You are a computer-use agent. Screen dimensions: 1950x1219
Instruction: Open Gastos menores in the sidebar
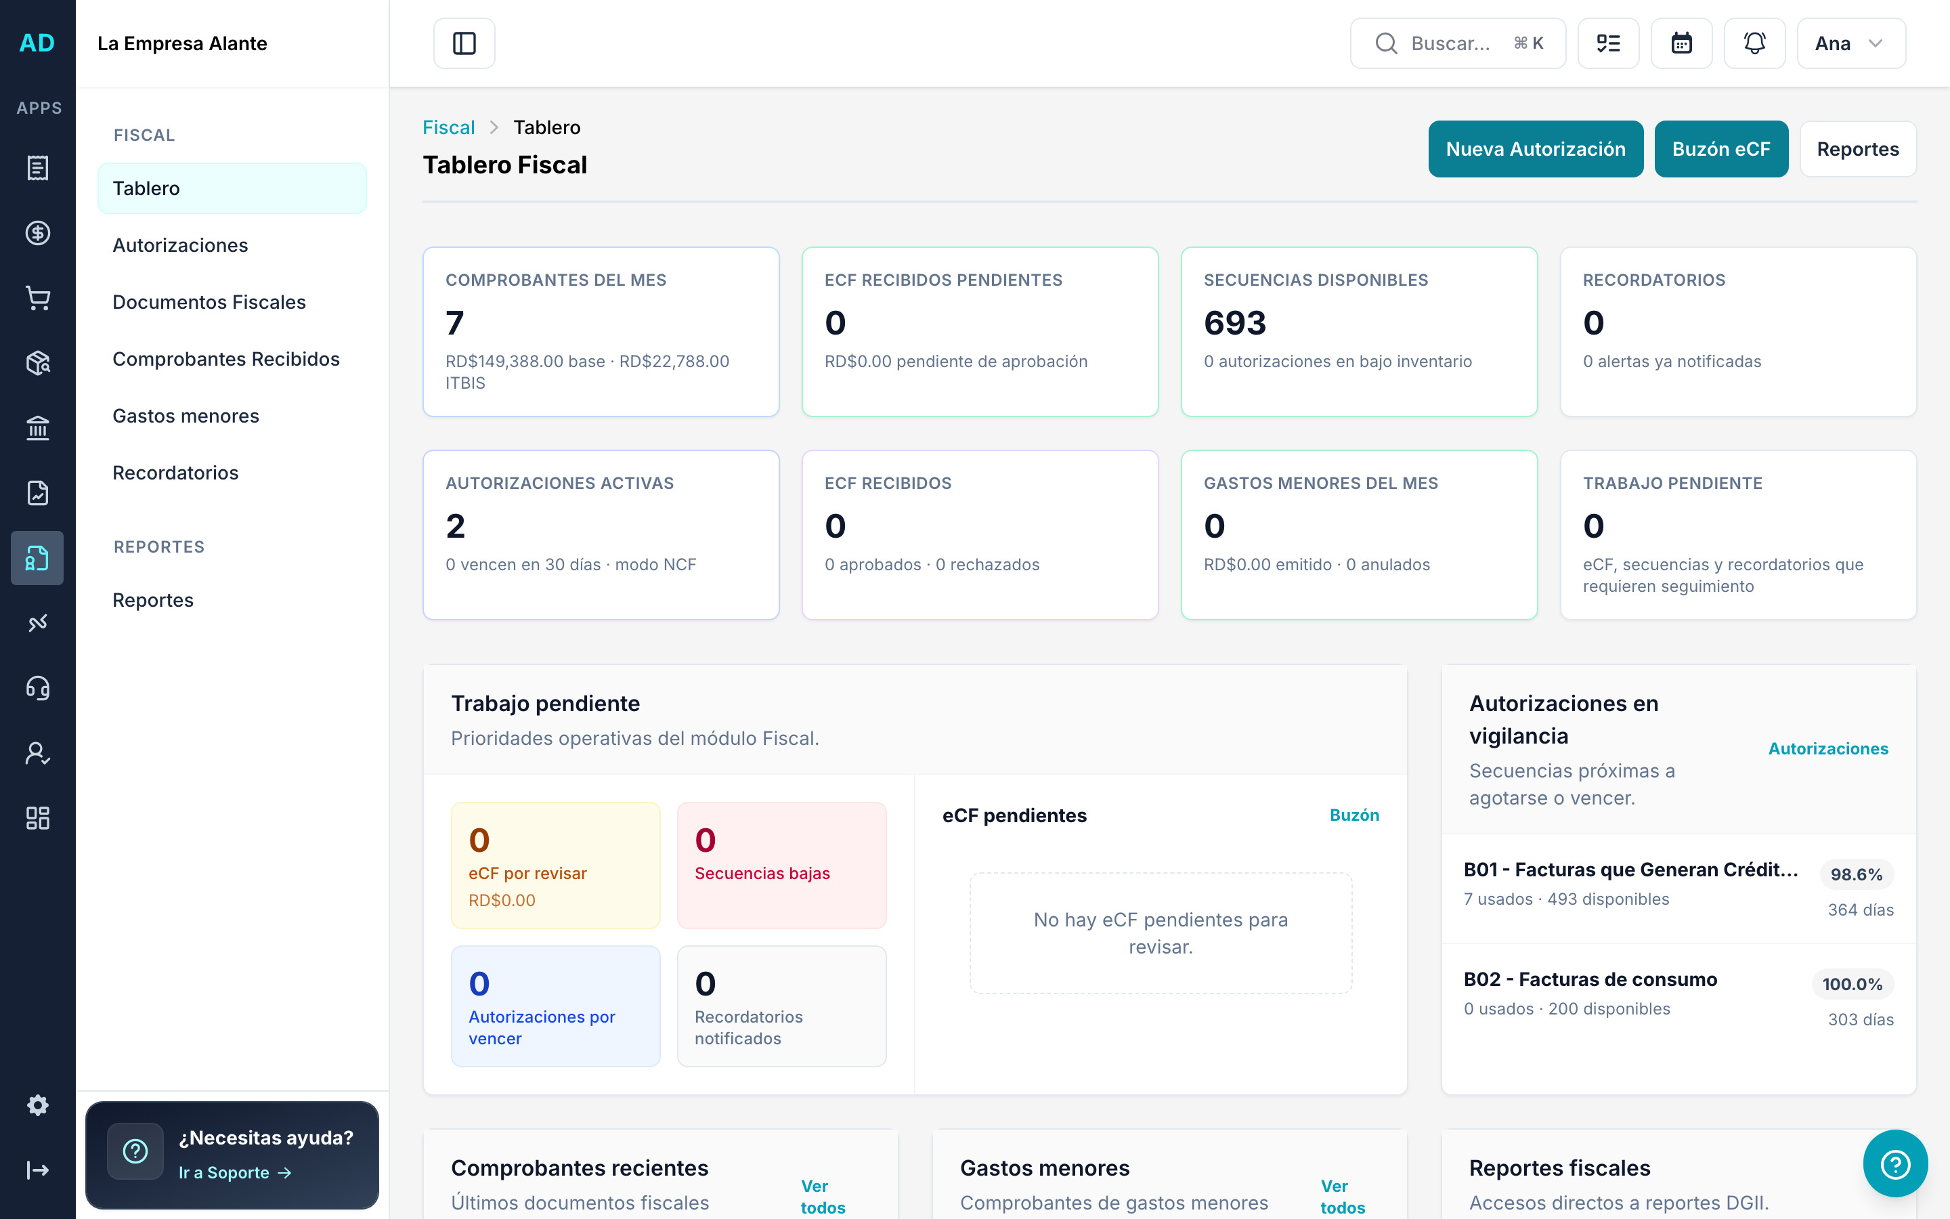(x=232, y=416)
